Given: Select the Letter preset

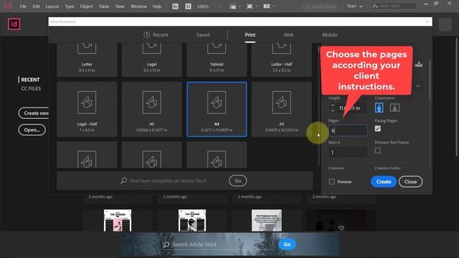Looking at the screenshot, I should click(x=87, y=59).
